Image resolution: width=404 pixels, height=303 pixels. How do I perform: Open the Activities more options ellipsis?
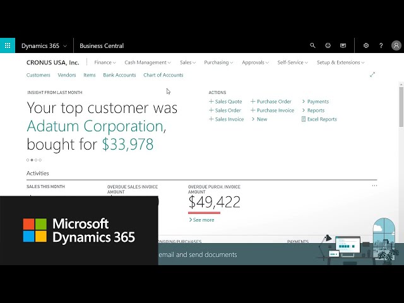point(374,186)
